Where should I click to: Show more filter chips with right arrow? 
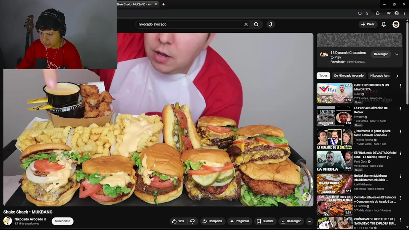click(397, 76)
